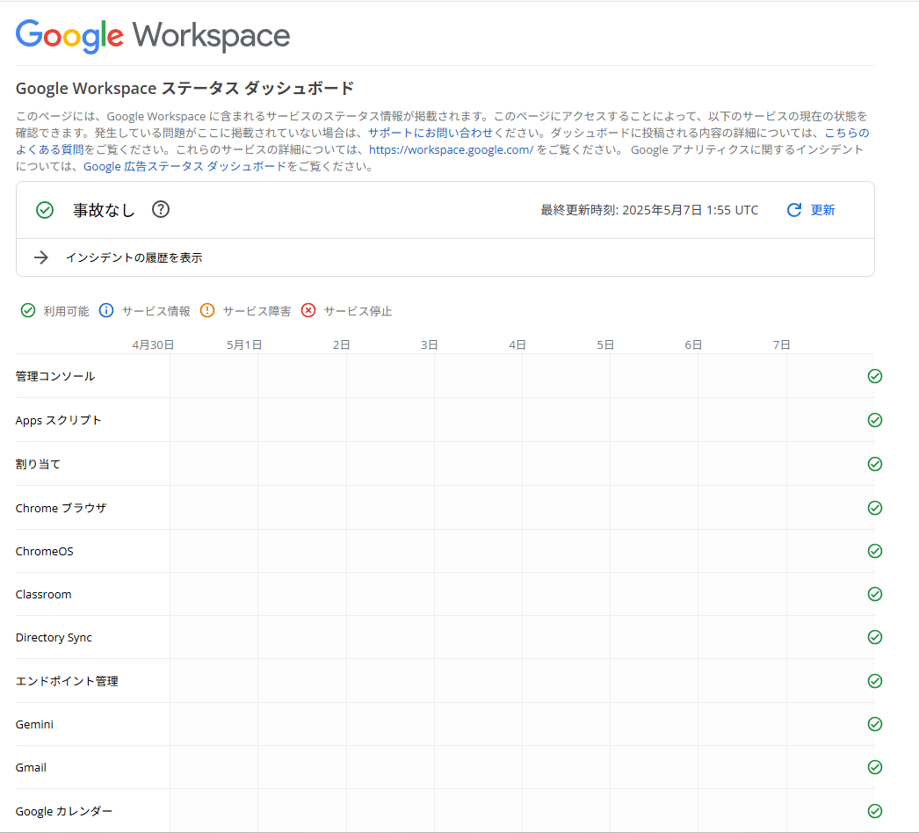The height and width of the screenshot is (833, 919).
Task: Click the status check icon for Classroom
Action: (x=875, y=594)
